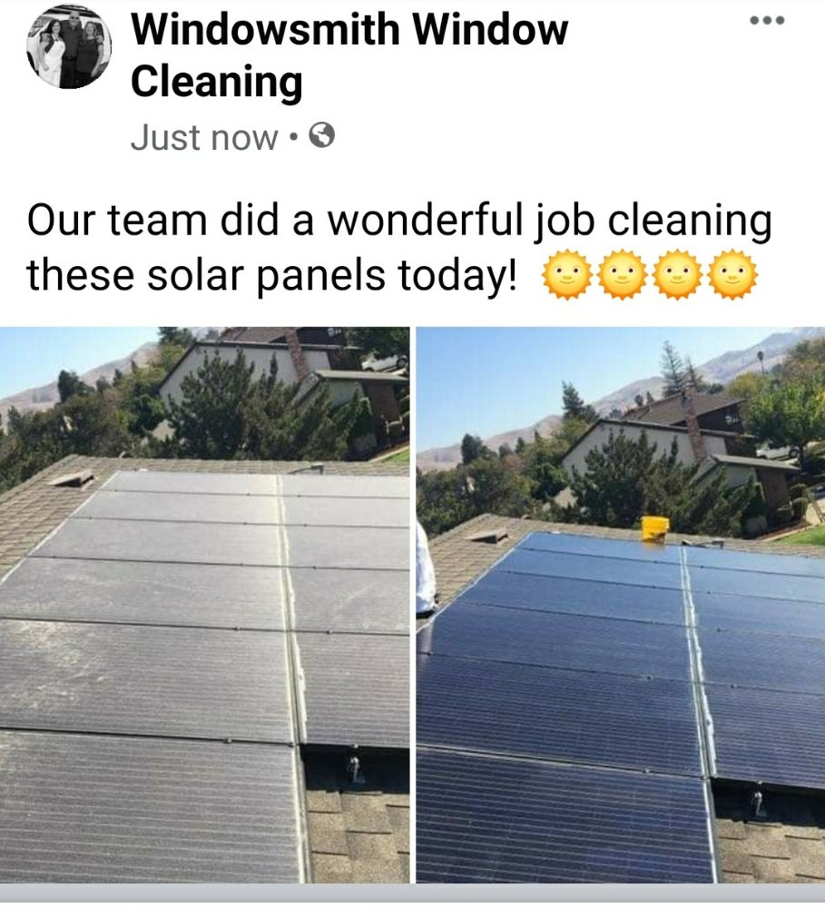Screen dimensions: 825x908
Task: Click the gray bar below the photos
Action: [x=412, y=895]
